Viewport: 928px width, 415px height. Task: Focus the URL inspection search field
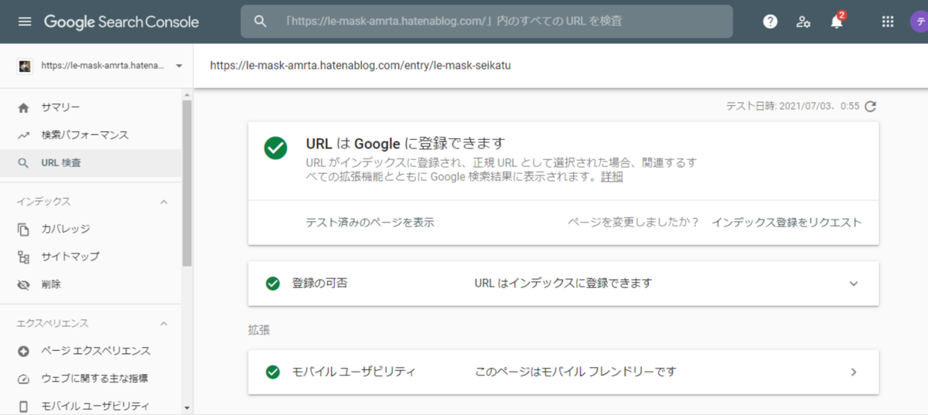(x=487, y=22)
